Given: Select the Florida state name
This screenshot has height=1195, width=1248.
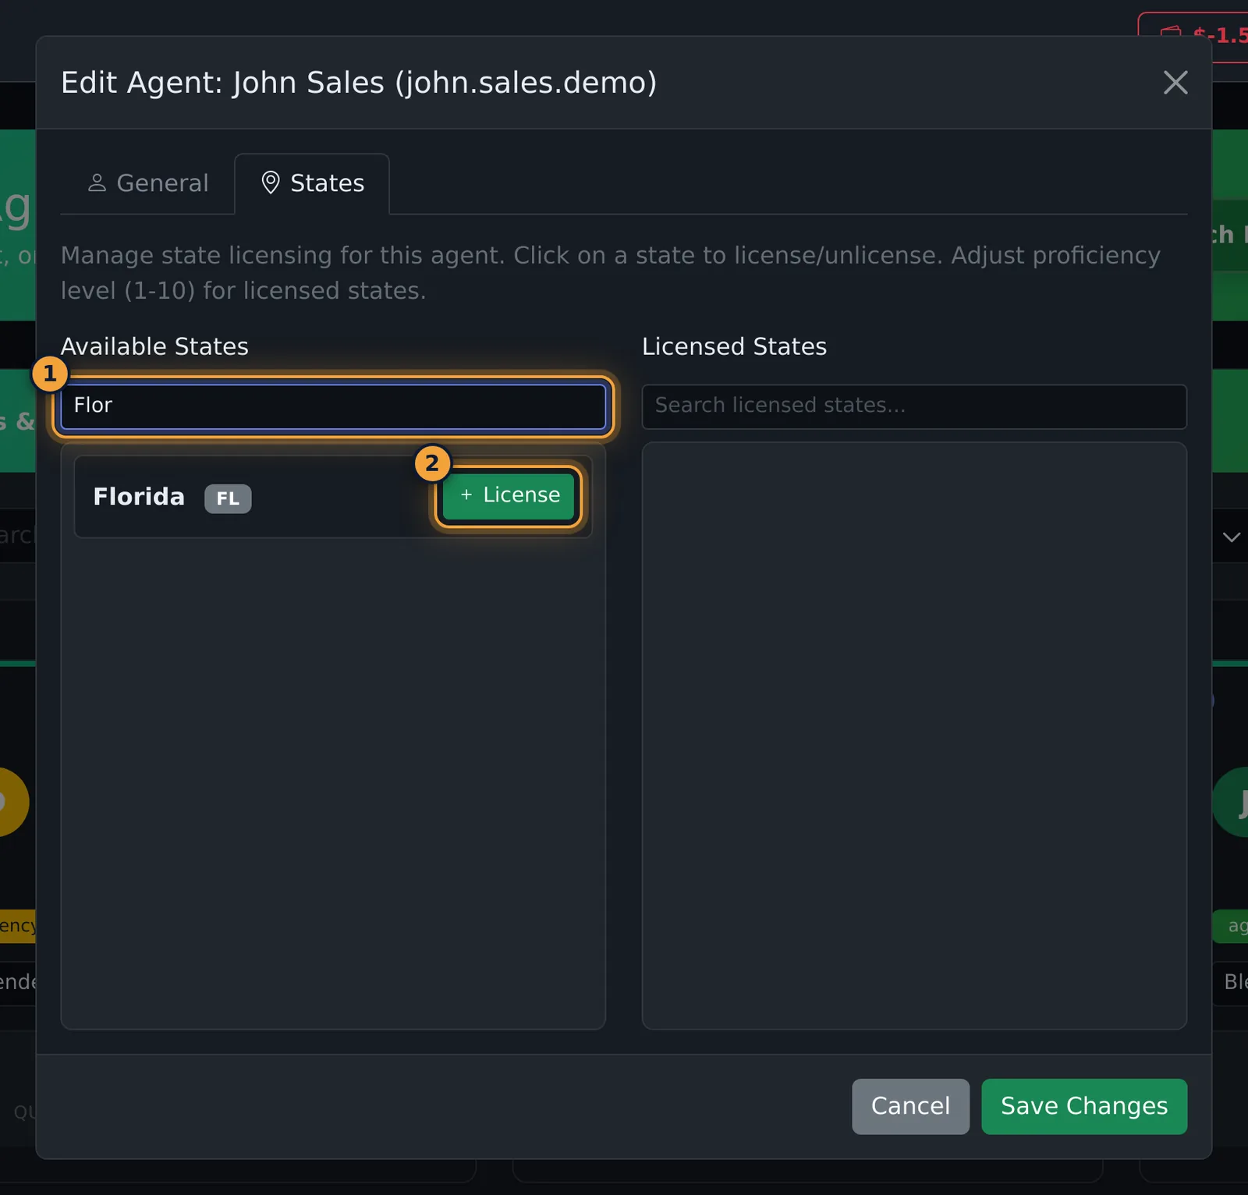Looking at the screenshot, I should [x=139, y=497].
